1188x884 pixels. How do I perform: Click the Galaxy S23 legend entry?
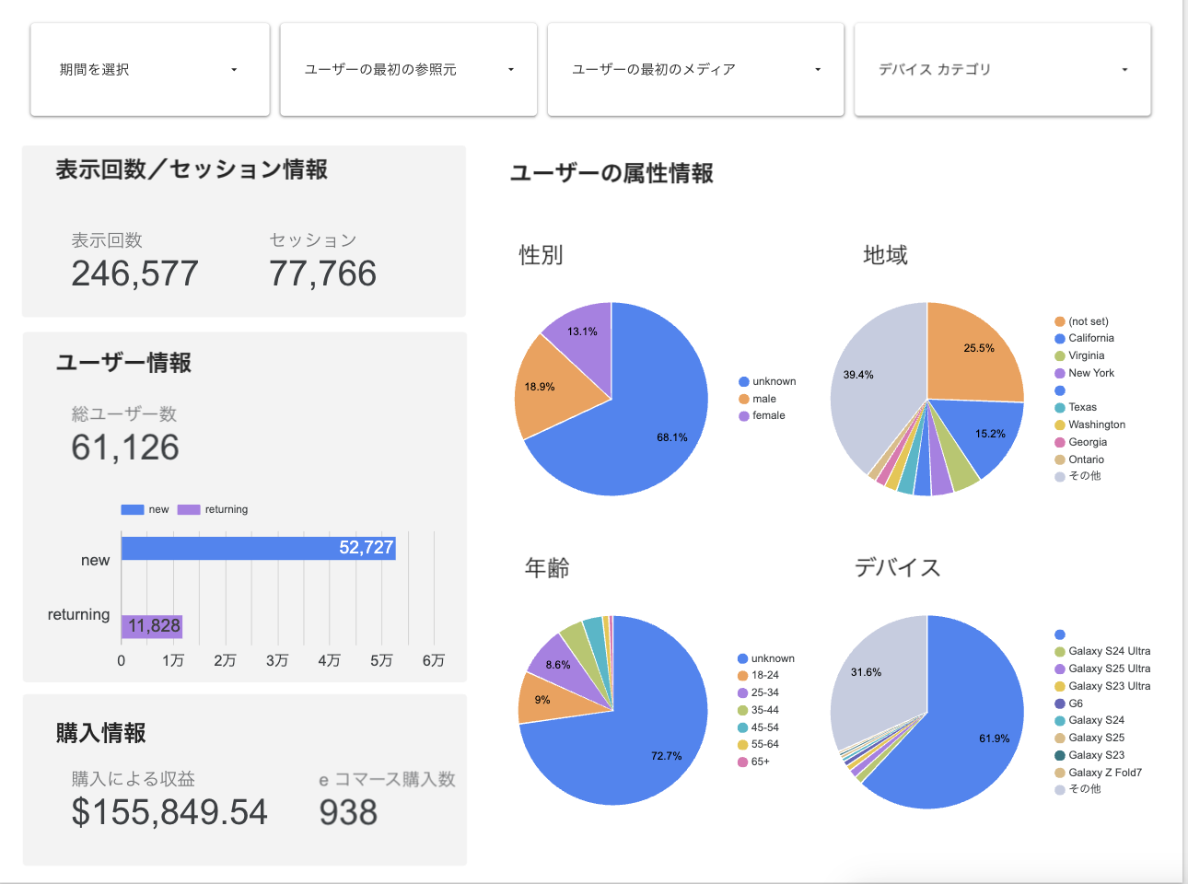click(x=1089, y=755)
